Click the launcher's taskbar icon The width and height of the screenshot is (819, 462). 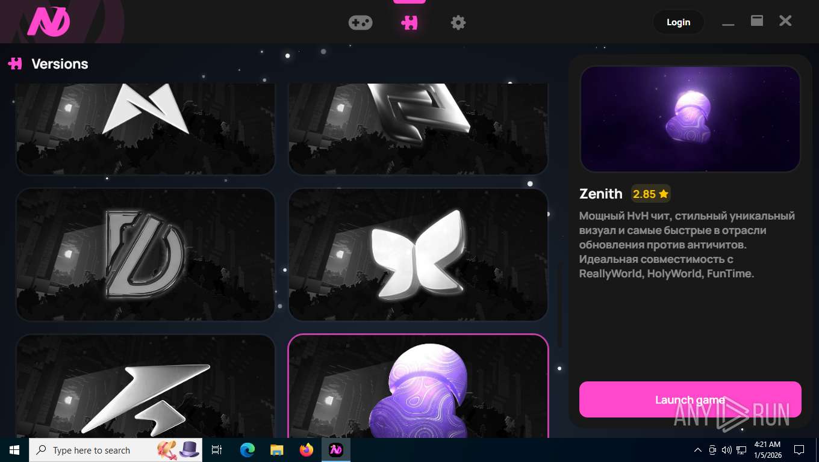pyautogui.click(x=336, y=450)
